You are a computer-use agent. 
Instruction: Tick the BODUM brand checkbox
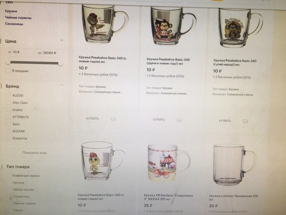[x=9, y=131]
